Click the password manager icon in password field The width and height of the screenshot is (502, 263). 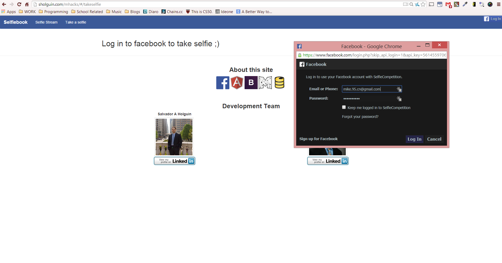(399, 99)
